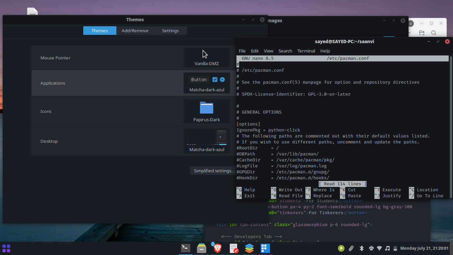Open the application menu launcher in the panel

[x=6, y=248]
